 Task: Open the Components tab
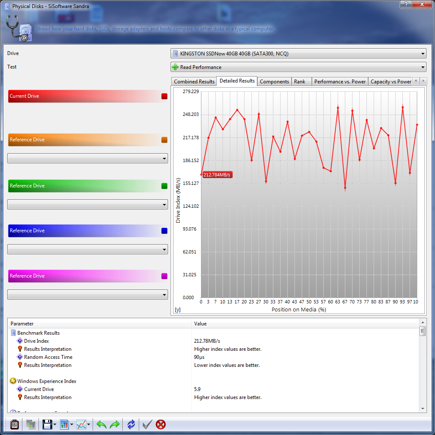pos(274,82)
